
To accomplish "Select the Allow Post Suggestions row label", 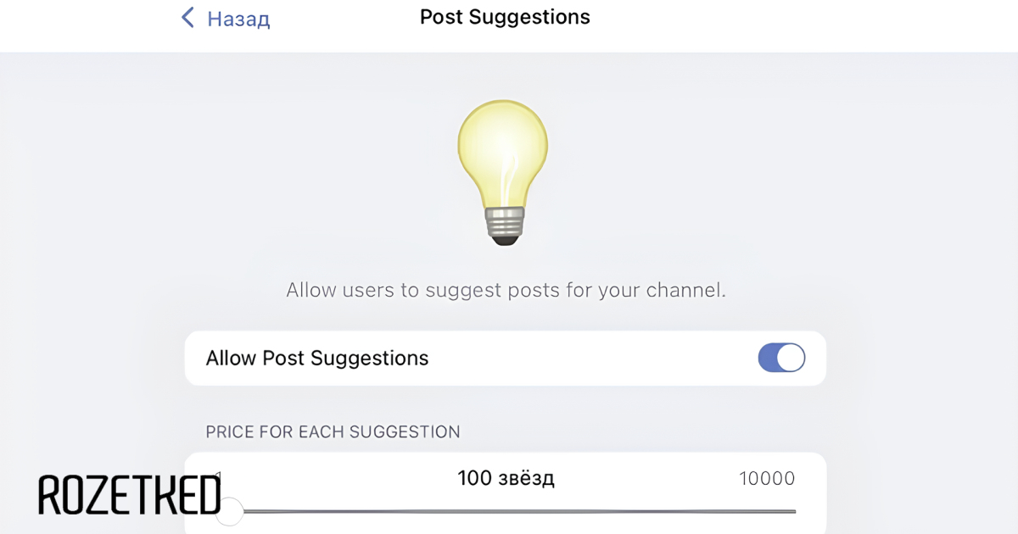I will [x=317, y=359].
